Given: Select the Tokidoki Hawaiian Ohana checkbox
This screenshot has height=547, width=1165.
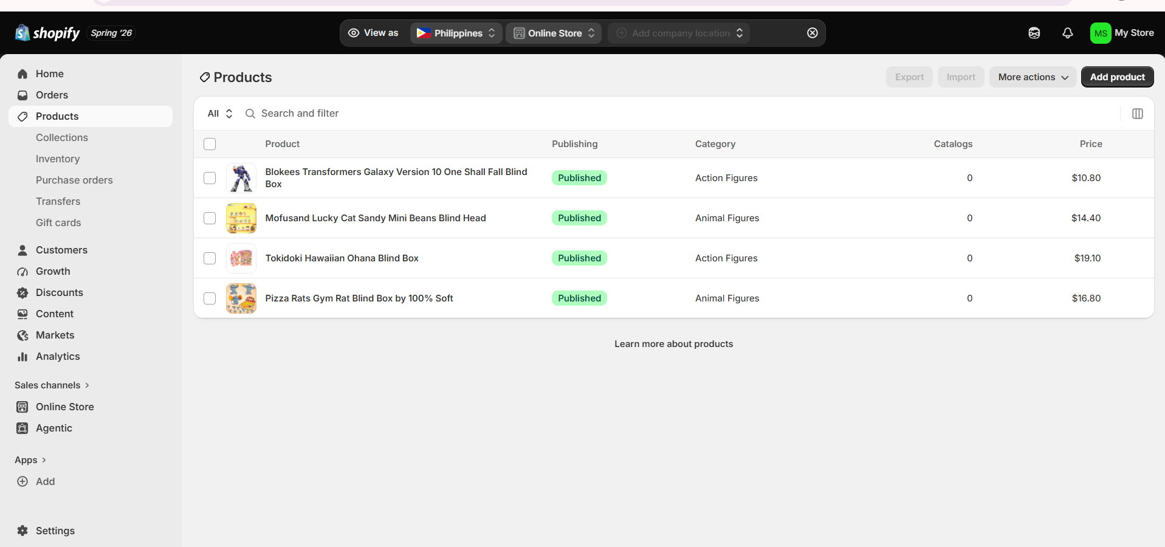Looking at the screenshot, I should [x=210, y=258].
